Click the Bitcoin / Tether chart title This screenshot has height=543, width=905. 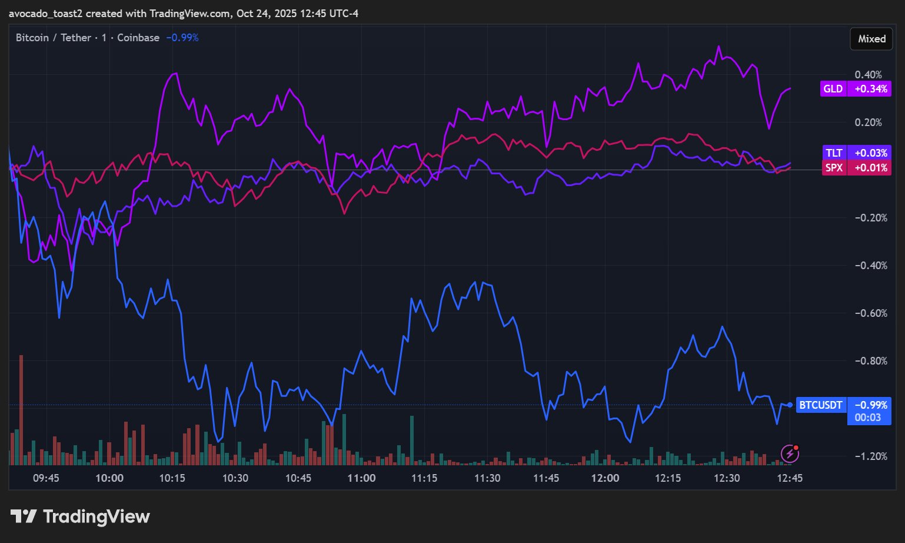(x=53, y=38)
